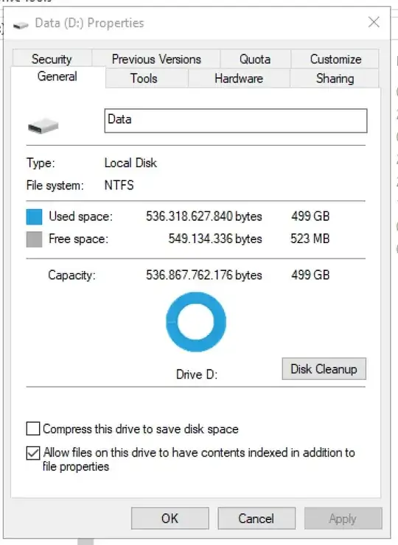Image resolution: width=398 pixels, height=545 pixels.
Task: Switch to the Security tab
Action: click(52, 59)
